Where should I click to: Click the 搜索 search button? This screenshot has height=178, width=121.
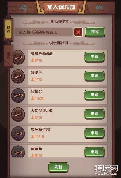click(x=95, y=32)
